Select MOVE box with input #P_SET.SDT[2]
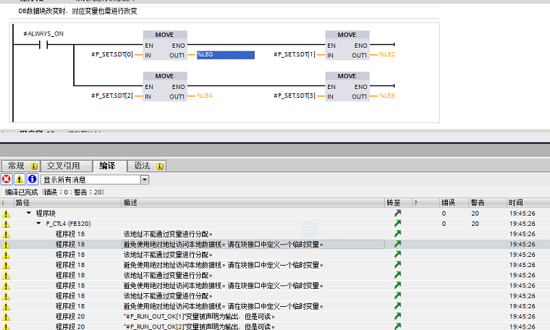Screen dimensions: 550x330 (164, 86)
